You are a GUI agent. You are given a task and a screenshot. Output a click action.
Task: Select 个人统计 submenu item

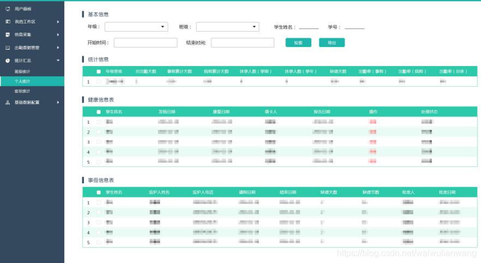click(x=32, y=81)
